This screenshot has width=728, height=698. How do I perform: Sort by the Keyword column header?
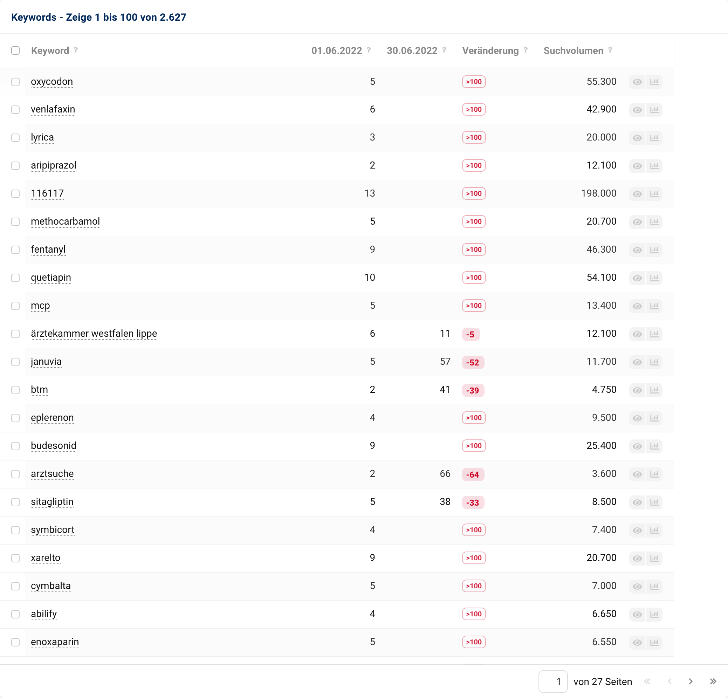(x=50, y=50)
